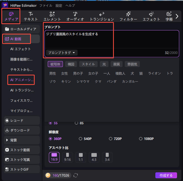The width and height of the screenshot is (183, 181).
Task: Click the トランジション (Transition) icon
Action: tap(102, 16)
